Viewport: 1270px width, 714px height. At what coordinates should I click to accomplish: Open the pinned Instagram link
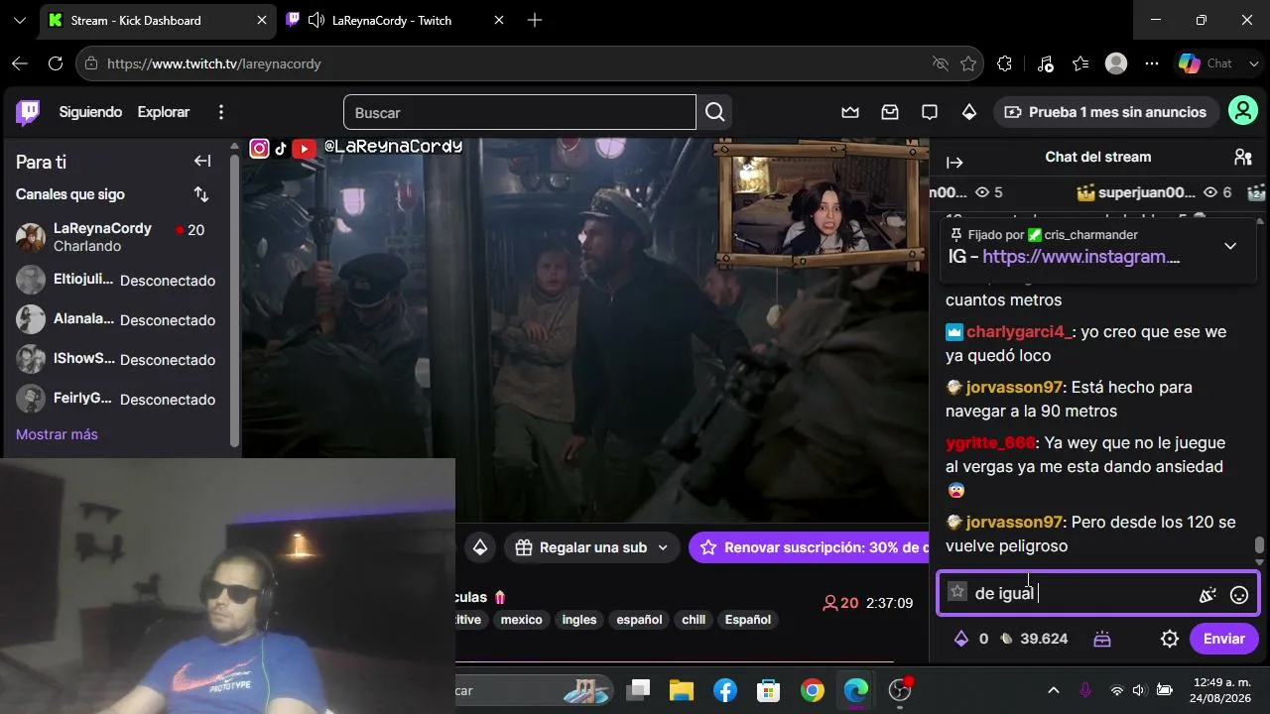[1080, 256]
